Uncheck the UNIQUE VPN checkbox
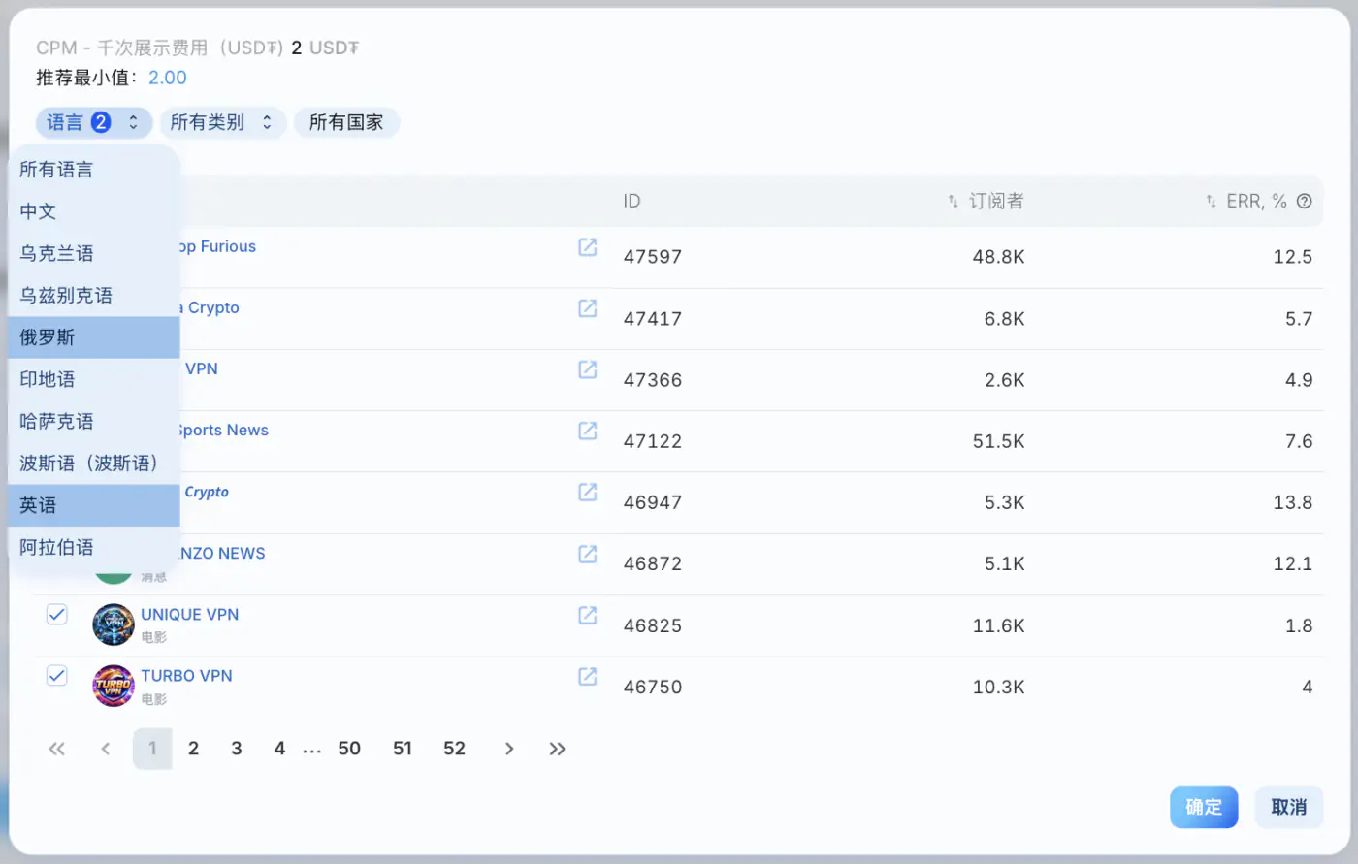The width and height of the screenshot is (1358, 864). point(57,614)
